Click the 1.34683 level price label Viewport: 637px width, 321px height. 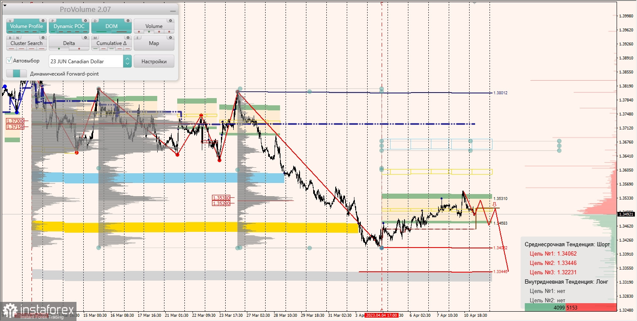point(501,223)
